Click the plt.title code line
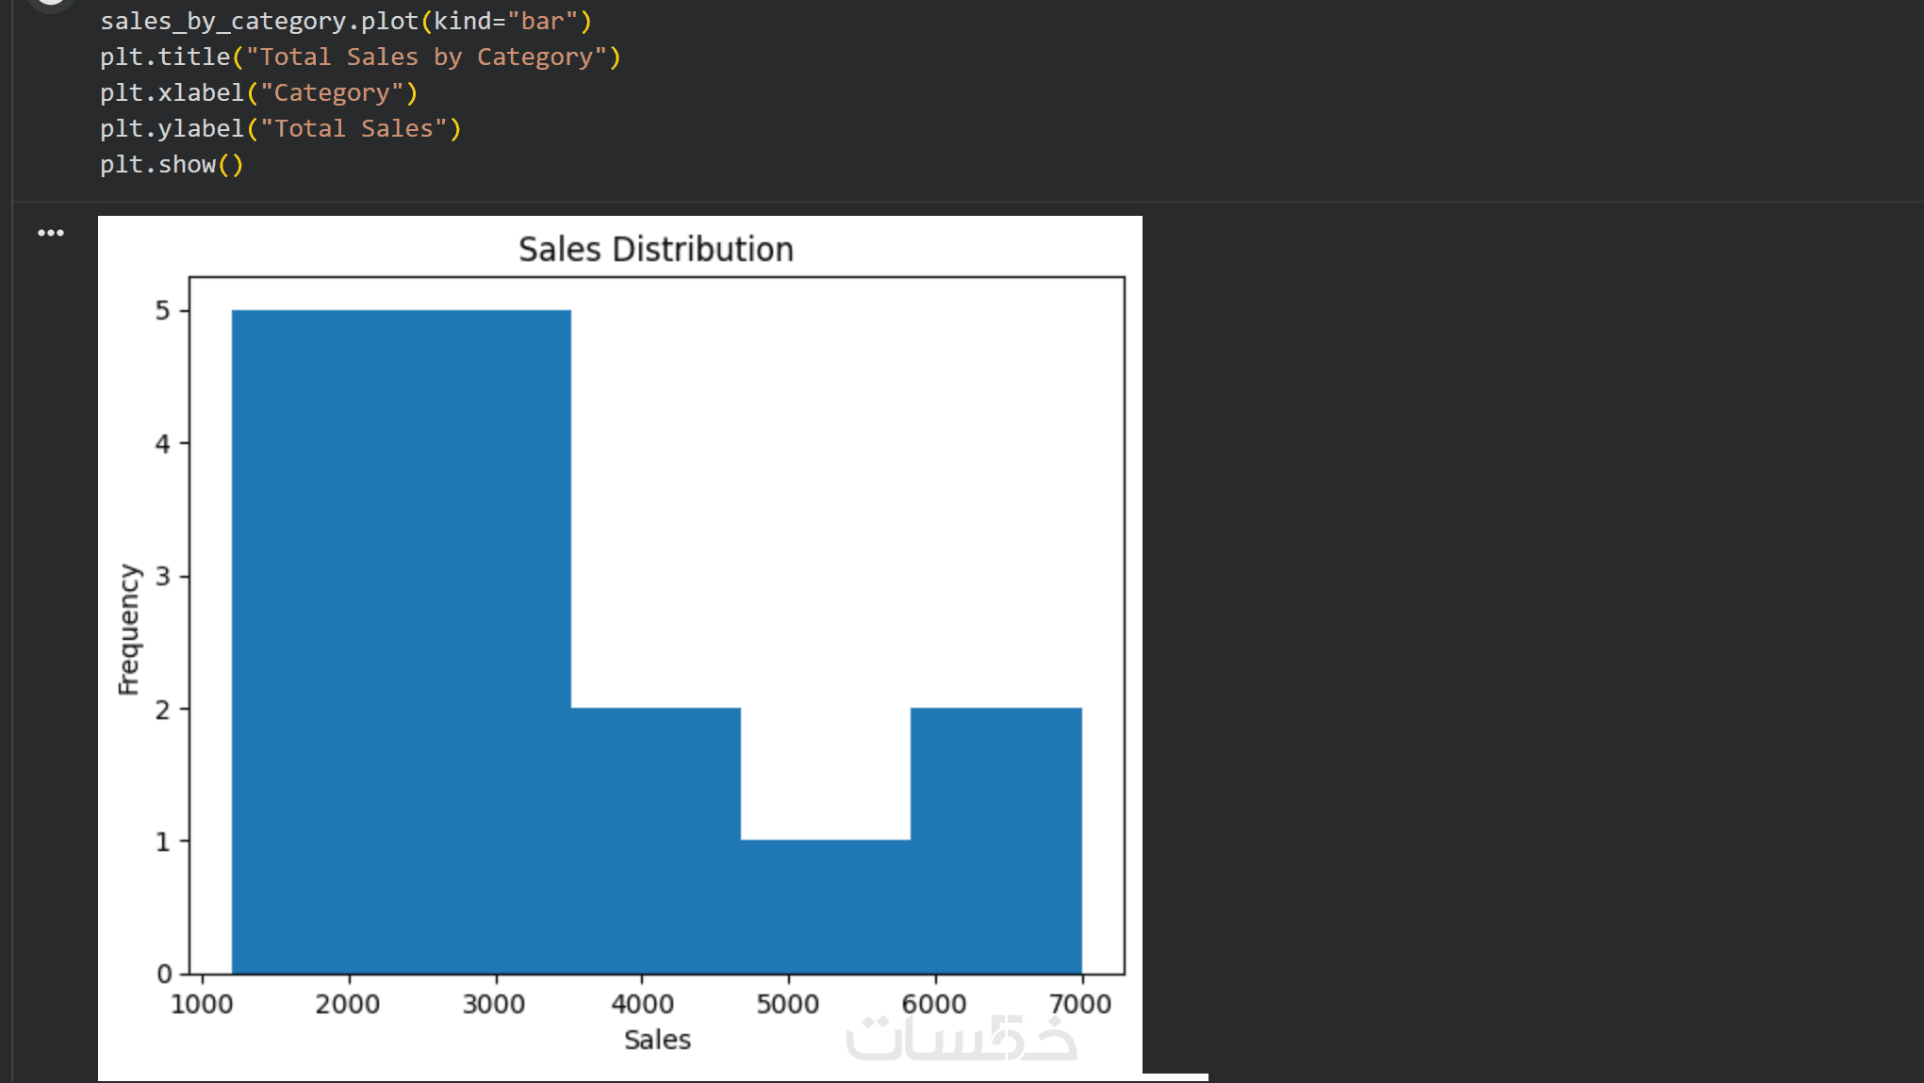The height and width of the screenshot is (1083, 1924). [x=360, y=57]
